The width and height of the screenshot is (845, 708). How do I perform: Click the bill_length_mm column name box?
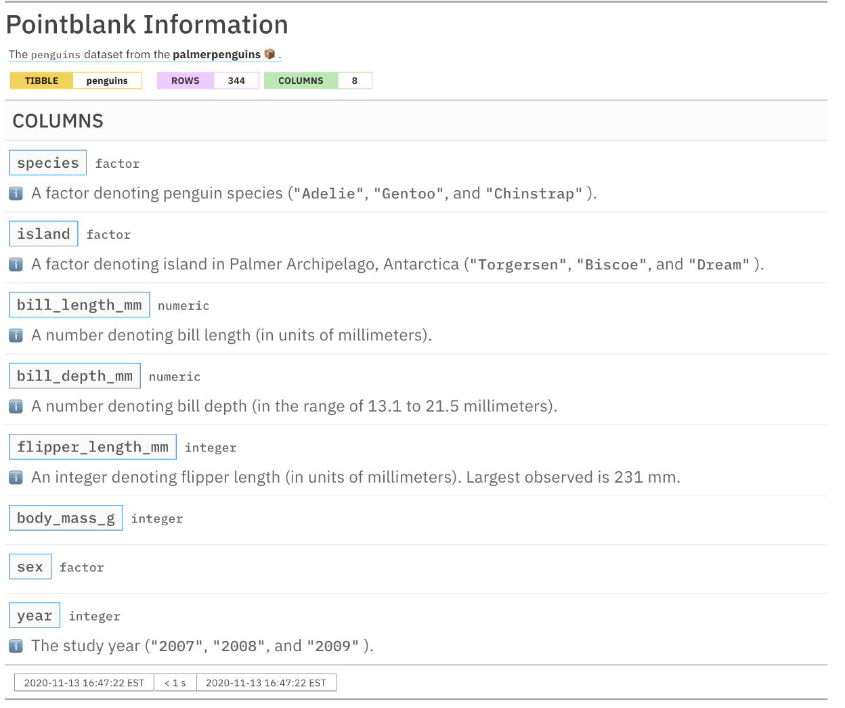point(79,305)
